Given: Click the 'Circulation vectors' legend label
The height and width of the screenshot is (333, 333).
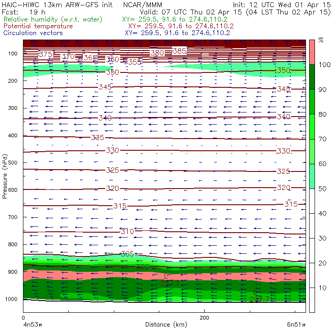Looking at the screenshot, I should click(33, 33).
